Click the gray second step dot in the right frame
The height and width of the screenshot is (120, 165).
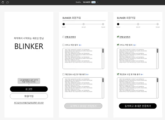click(138, 24)
